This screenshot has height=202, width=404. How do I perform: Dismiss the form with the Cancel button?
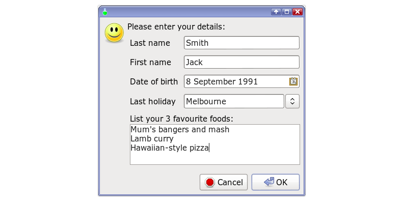pyautogui.click(x=224, y=182)
